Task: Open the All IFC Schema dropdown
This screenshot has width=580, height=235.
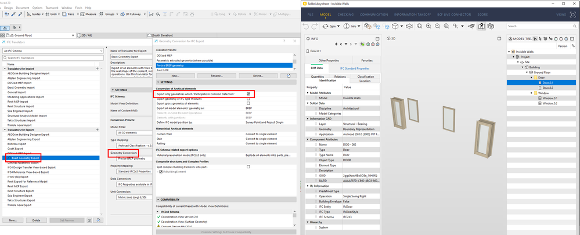Action: pyautogui.click(x=52, y=50)
